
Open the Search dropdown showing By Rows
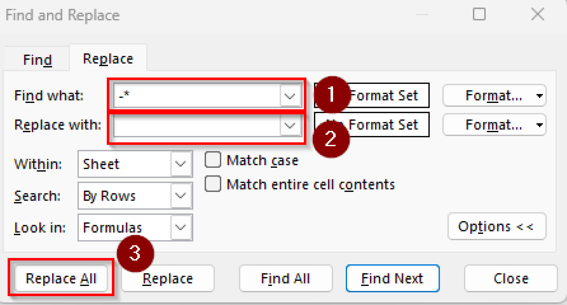pyautogui.click(x=180, y=196)
